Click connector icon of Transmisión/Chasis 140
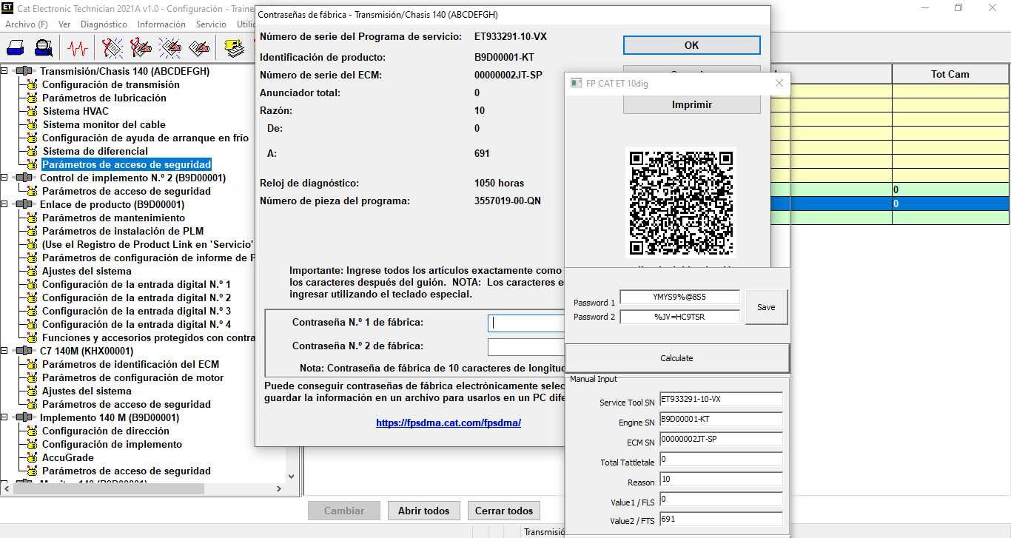This screenshot has height=538, width=1011. coord(25,71)
